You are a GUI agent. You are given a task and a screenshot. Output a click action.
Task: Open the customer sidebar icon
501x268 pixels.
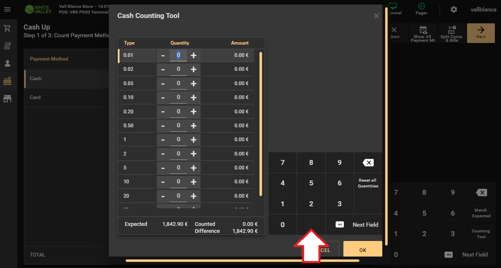coord(7,63)
